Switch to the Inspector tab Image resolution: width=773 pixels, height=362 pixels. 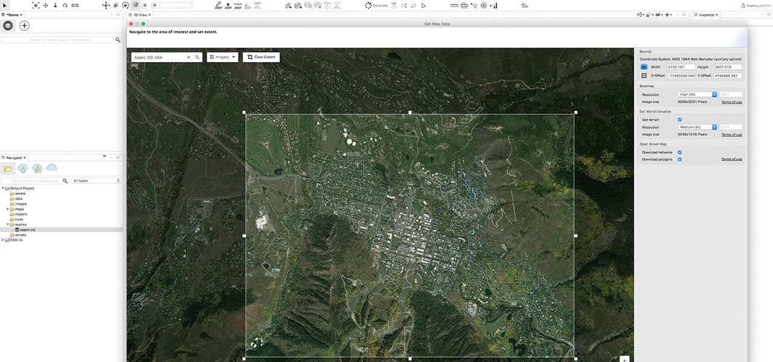click(x=705, y=14)
